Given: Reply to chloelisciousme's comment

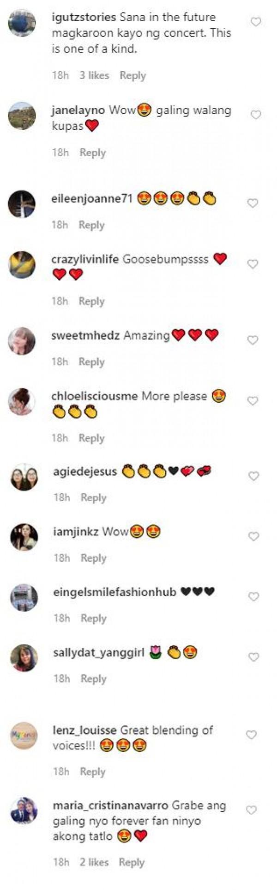Looking at the screenshot, I should (x=91, y=438).
